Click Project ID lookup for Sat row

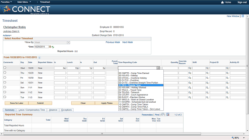tap(227, 83)
